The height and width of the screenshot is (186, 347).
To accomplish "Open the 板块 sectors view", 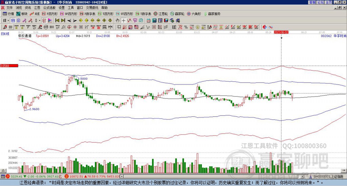I will [x=22, y=14].
